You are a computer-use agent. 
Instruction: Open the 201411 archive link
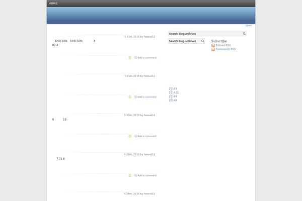pos(174,92)
